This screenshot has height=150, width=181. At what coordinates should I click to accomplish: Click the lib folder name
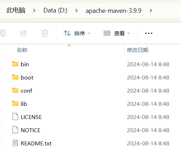coord(24,104)
